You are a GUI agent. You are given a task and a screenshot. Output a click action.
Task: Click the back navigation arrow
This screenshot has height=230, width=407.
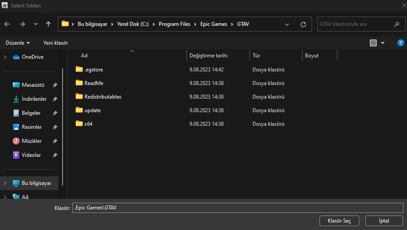click(x=7, y=24)
